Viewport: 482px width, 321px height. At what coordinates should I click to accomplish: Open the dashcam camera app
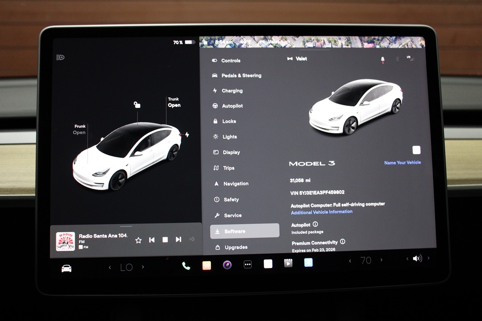(x=227, y=265)
